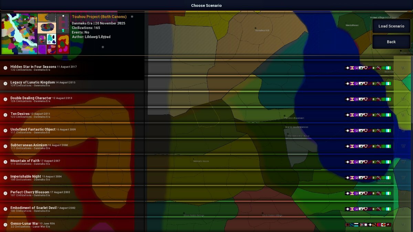This screenshot has width=413, height=232.
Task: Click the clock icon beside Imperishable Night
Action: (x=5, y=178)
